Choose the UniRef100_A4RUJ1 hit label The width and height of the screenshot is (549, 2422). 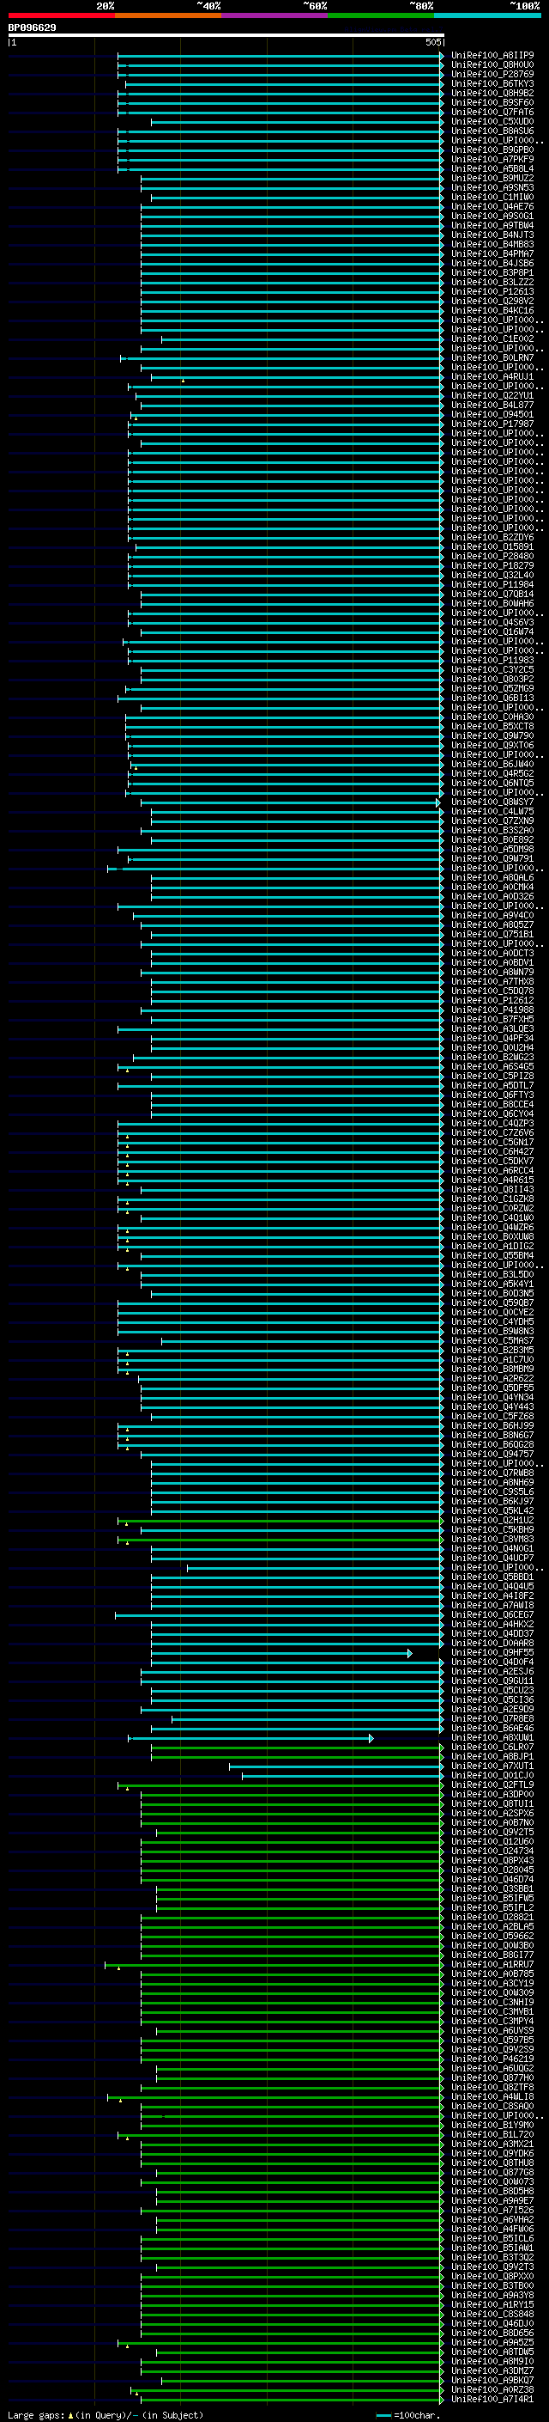492,377
